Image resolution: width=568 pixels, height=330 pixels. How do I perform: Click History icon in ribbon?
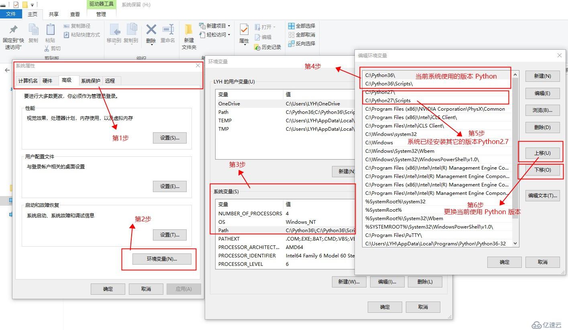click(x=258, y=47)
